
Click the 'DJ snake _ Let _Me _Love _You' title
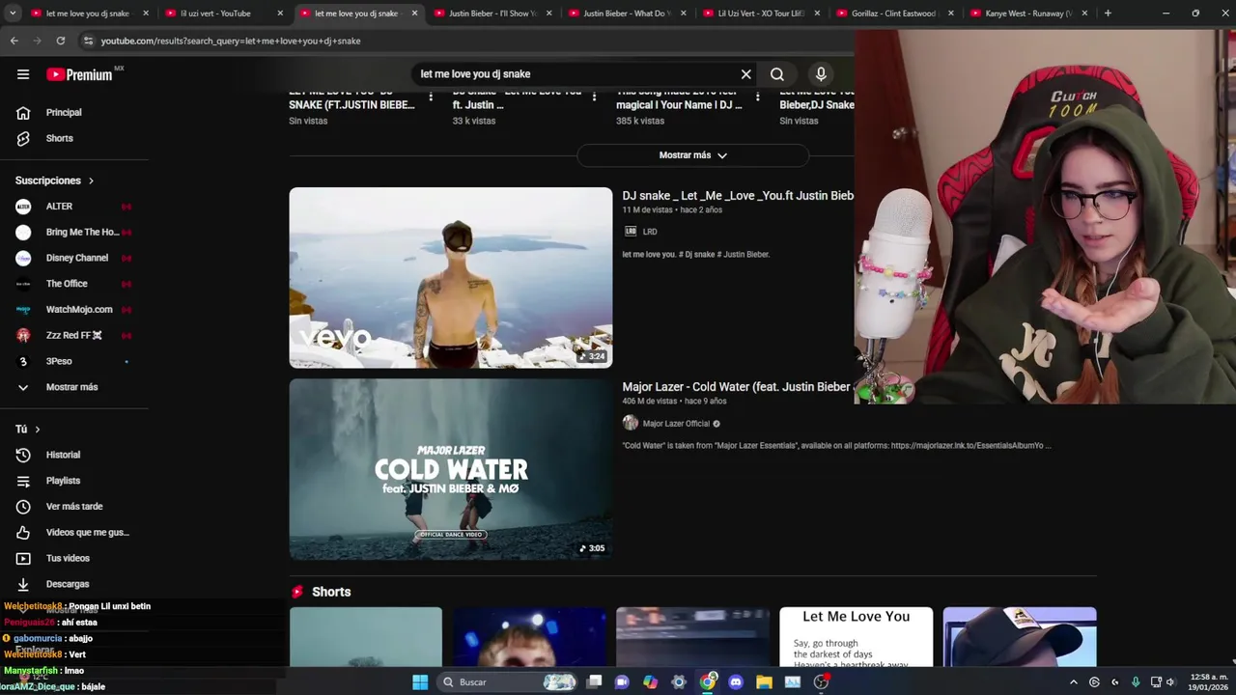[738, 196]
